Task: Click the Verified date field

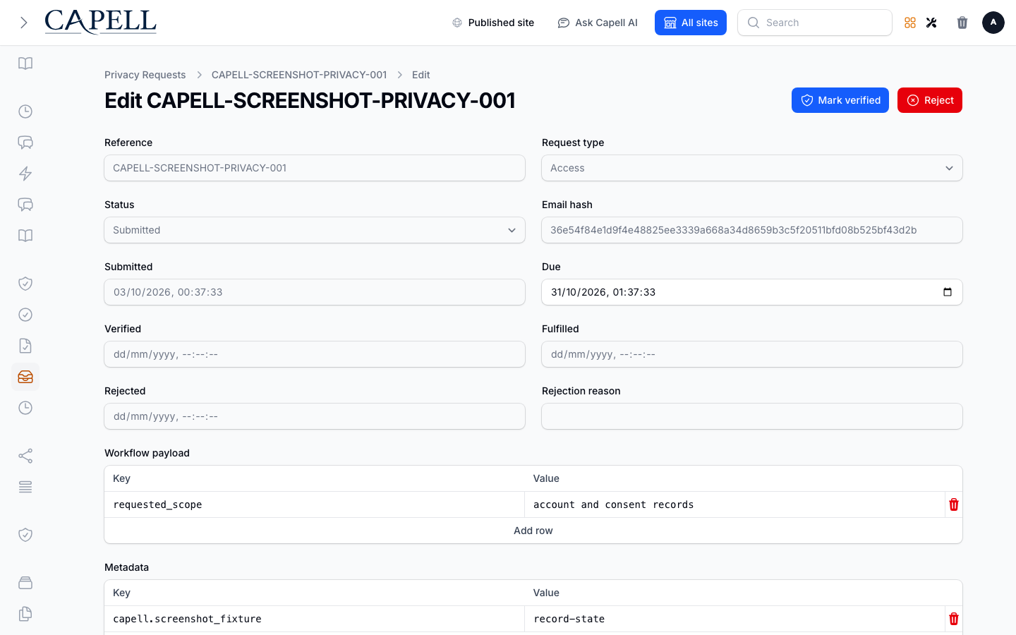Action: click(x=315, y=354)
